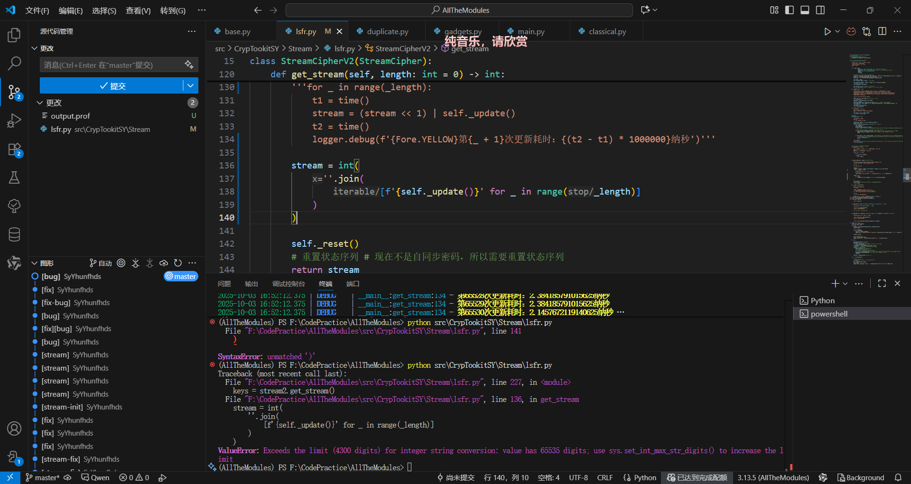
Task: Collapse the 图形 graph section
Action: [x=34, y=263]
